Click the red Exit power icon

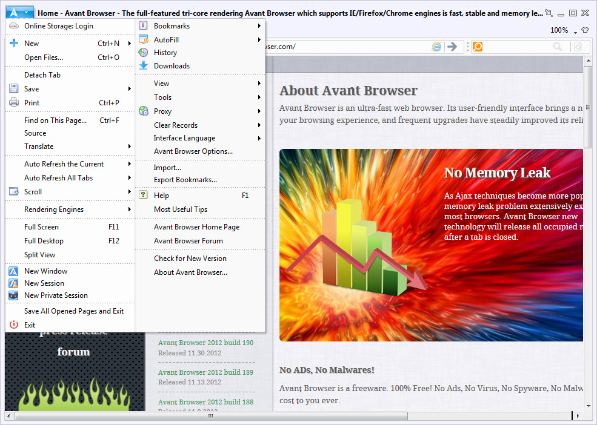click(14, 325)
